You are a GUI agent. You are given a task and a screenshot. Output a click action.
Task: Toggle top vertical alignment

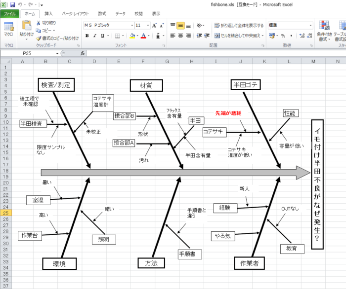[x=173, y=26]
